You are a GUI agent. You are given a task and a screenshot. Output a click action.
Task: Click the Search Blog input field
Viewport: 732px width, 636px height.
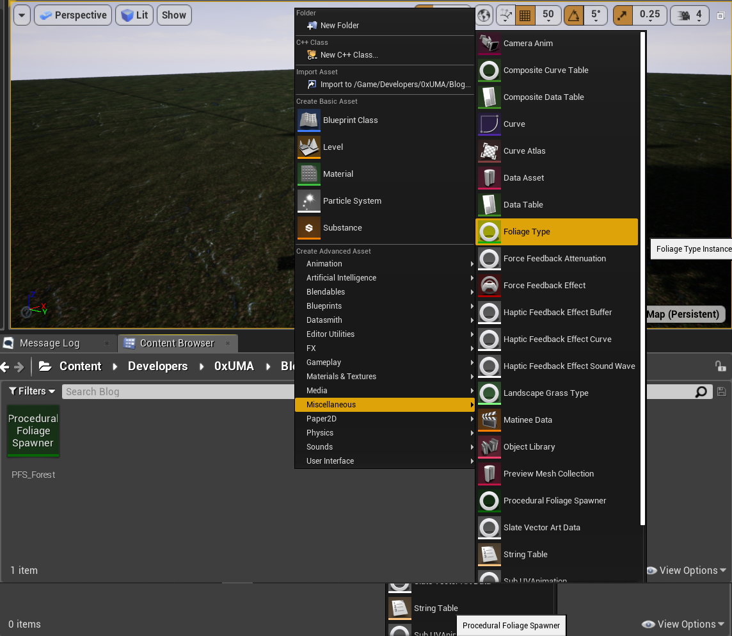point(179,391)
